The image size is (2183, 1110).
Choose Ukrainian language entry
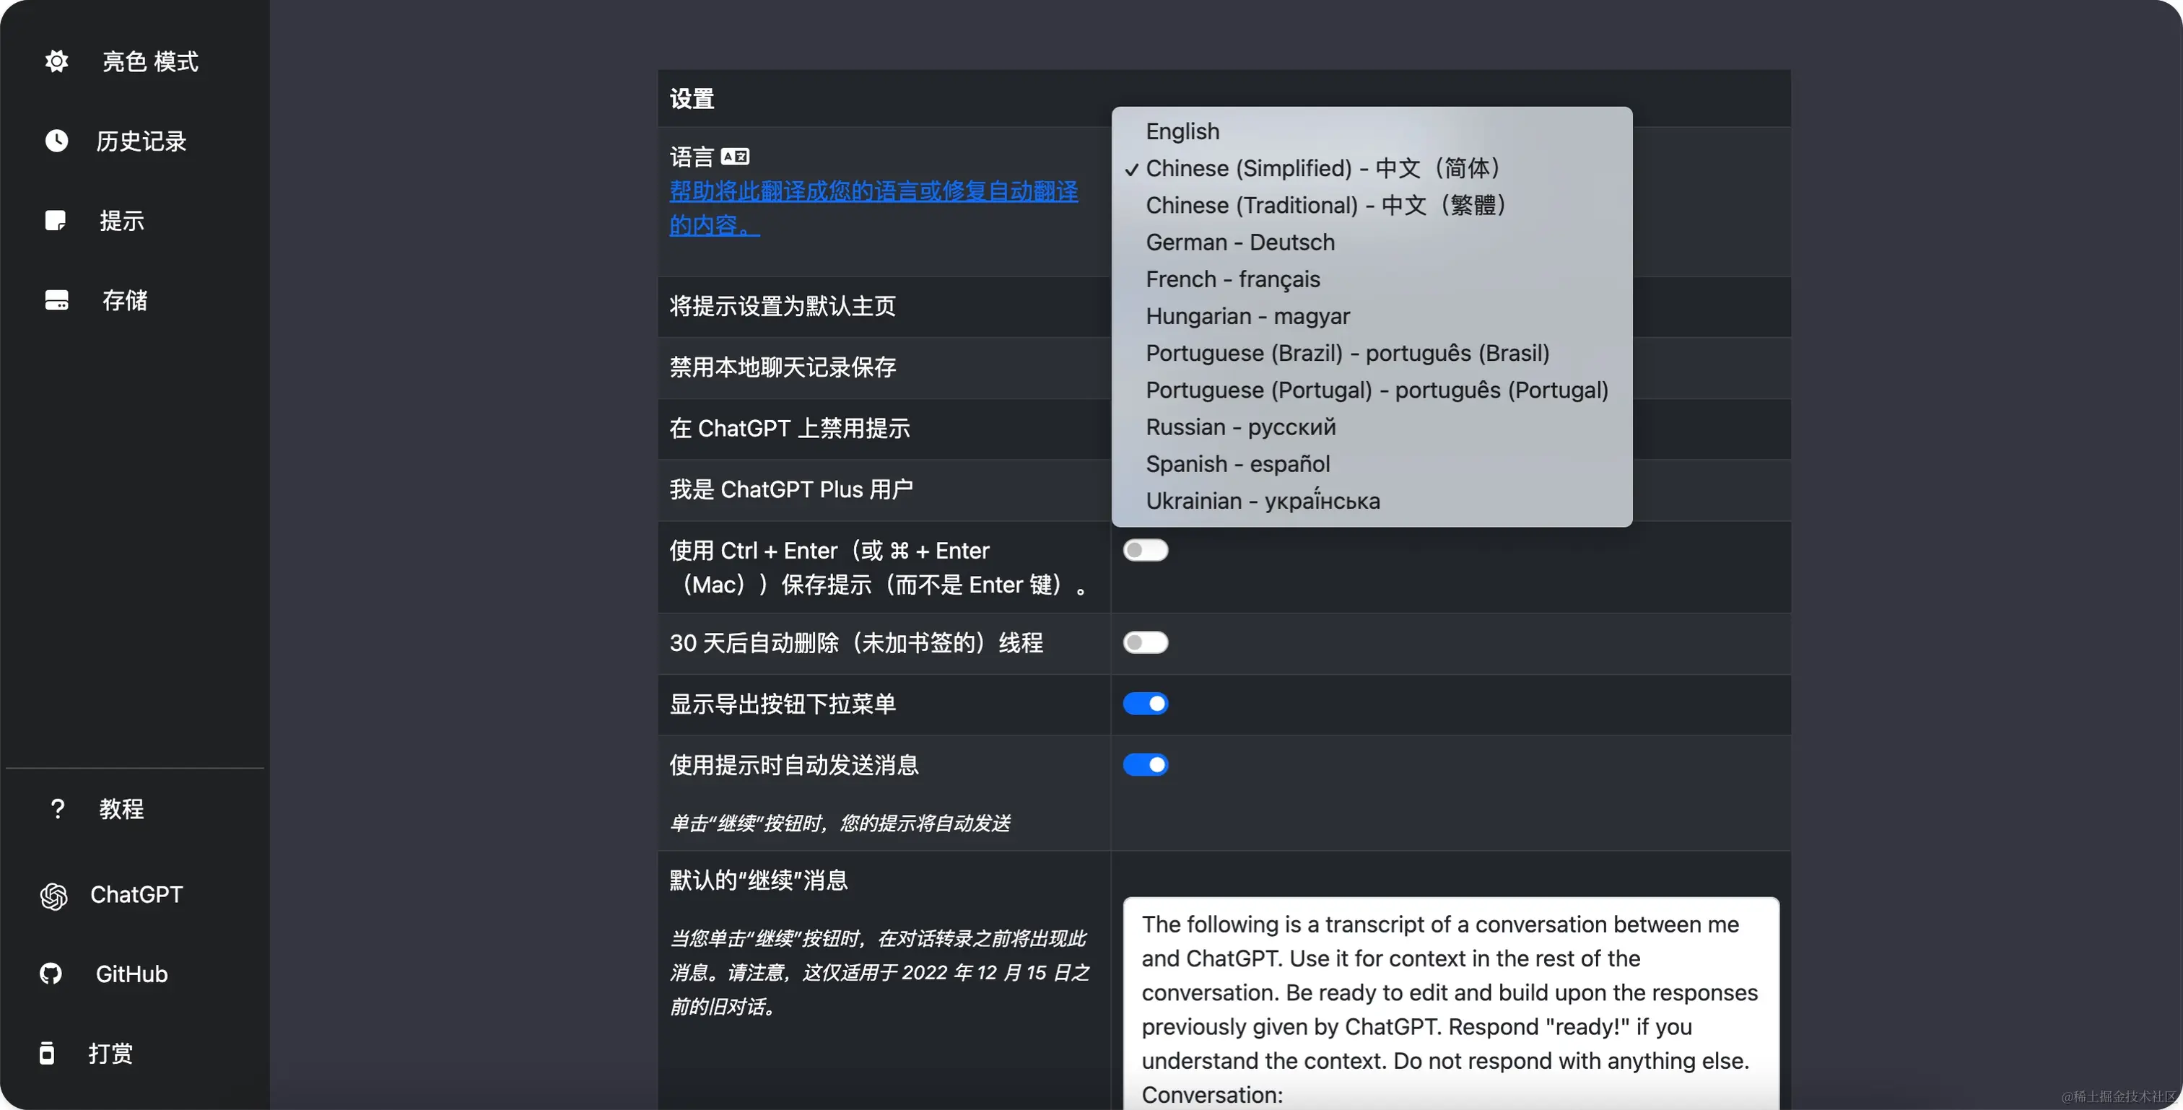1263,501
